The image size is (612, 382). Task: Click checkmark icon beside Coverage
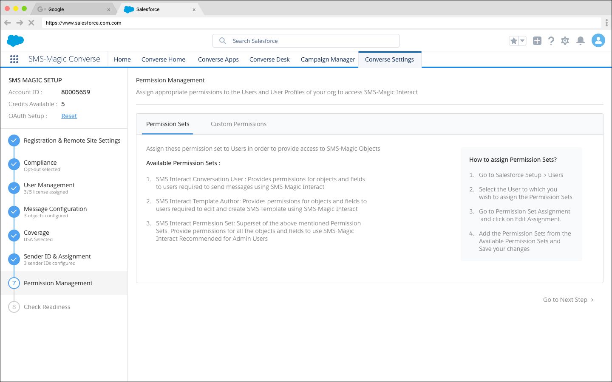click(x=14, y=236)
